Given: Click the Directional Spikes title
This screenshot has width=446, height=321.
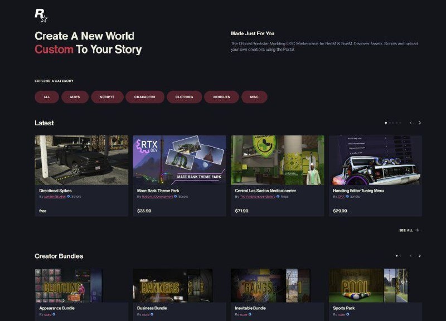Looking at the screenshot, I should (55, 191).
